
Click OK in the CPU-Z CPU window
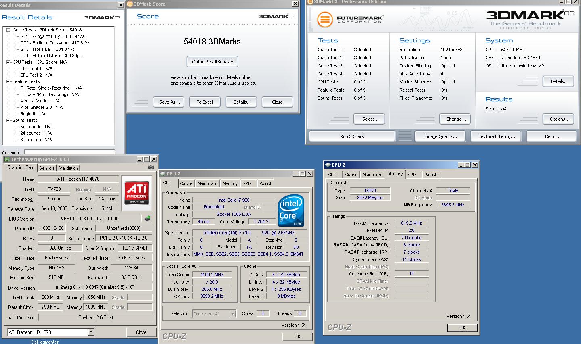(297, 337)
